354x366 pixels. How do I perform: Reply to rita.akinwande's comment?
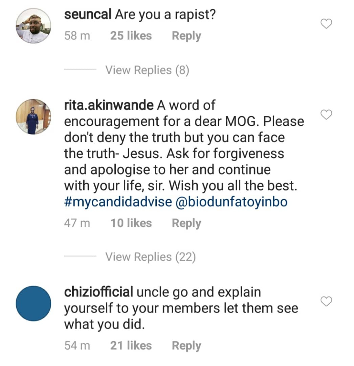click(186, 223)
